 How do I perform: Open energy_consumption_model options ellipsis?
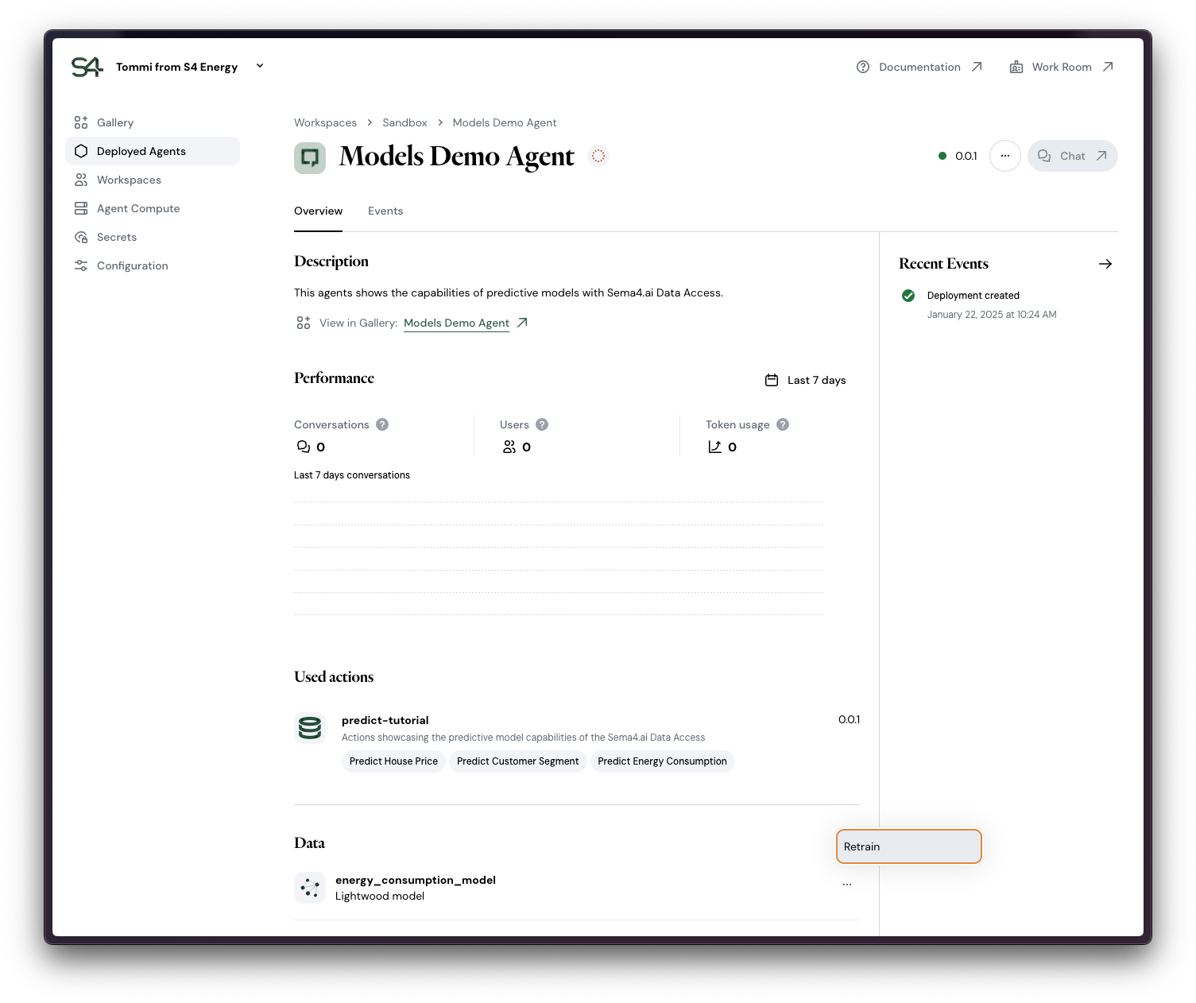click(x=847, y=885)
